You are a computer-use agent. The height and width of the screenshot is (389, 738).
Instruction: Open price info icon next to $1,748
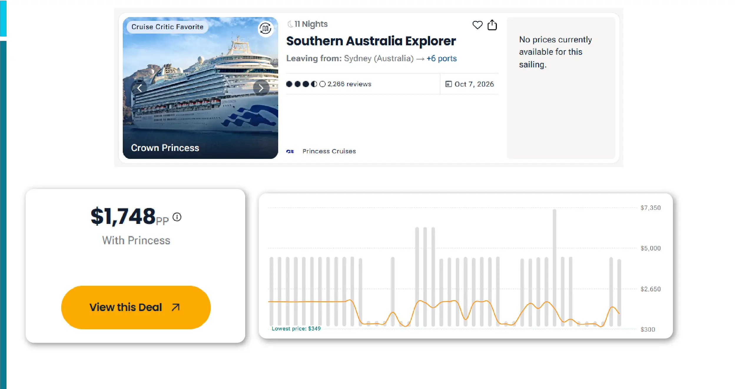pos(177,217)
